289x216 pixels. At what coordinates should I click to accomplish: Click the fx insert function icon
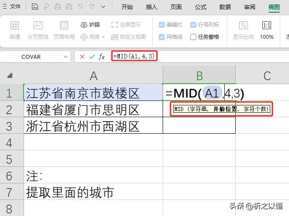tap(101, 57)
